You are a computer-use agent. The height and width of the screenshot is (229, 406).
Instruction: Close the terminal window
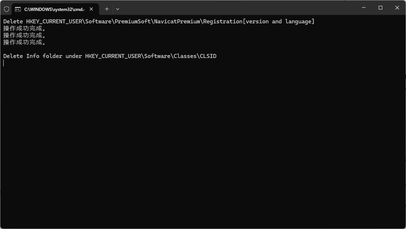coord(397,8)
